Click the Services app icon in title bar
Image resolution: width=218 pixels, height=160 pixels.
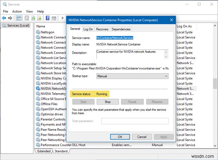[5, 4]
